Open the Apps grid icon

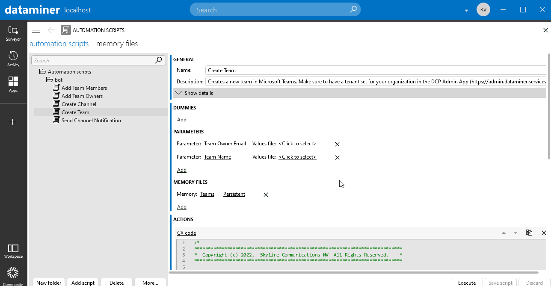tap(13, 85)
